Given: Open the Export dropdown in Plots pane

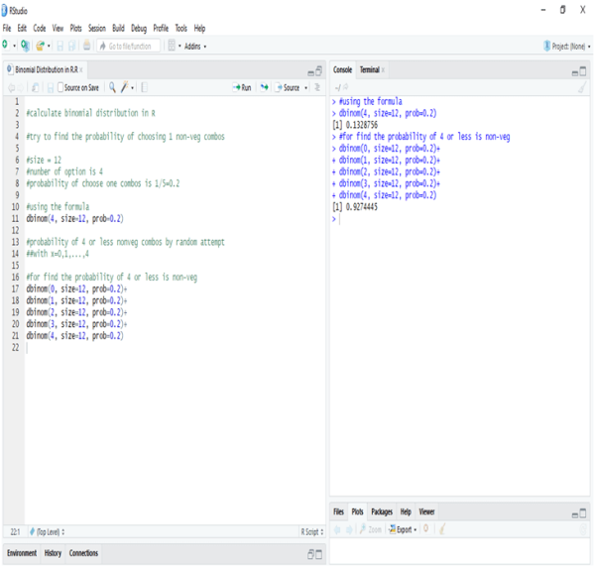Looking at the screenshot, I should coord(402,529).
